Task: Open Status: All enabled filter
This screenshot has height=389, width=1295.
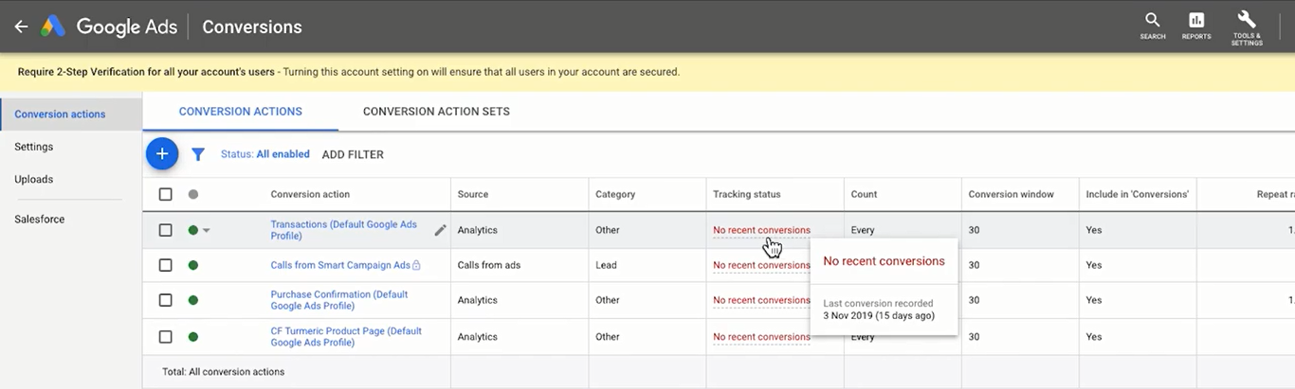Action: pos(264,154)
